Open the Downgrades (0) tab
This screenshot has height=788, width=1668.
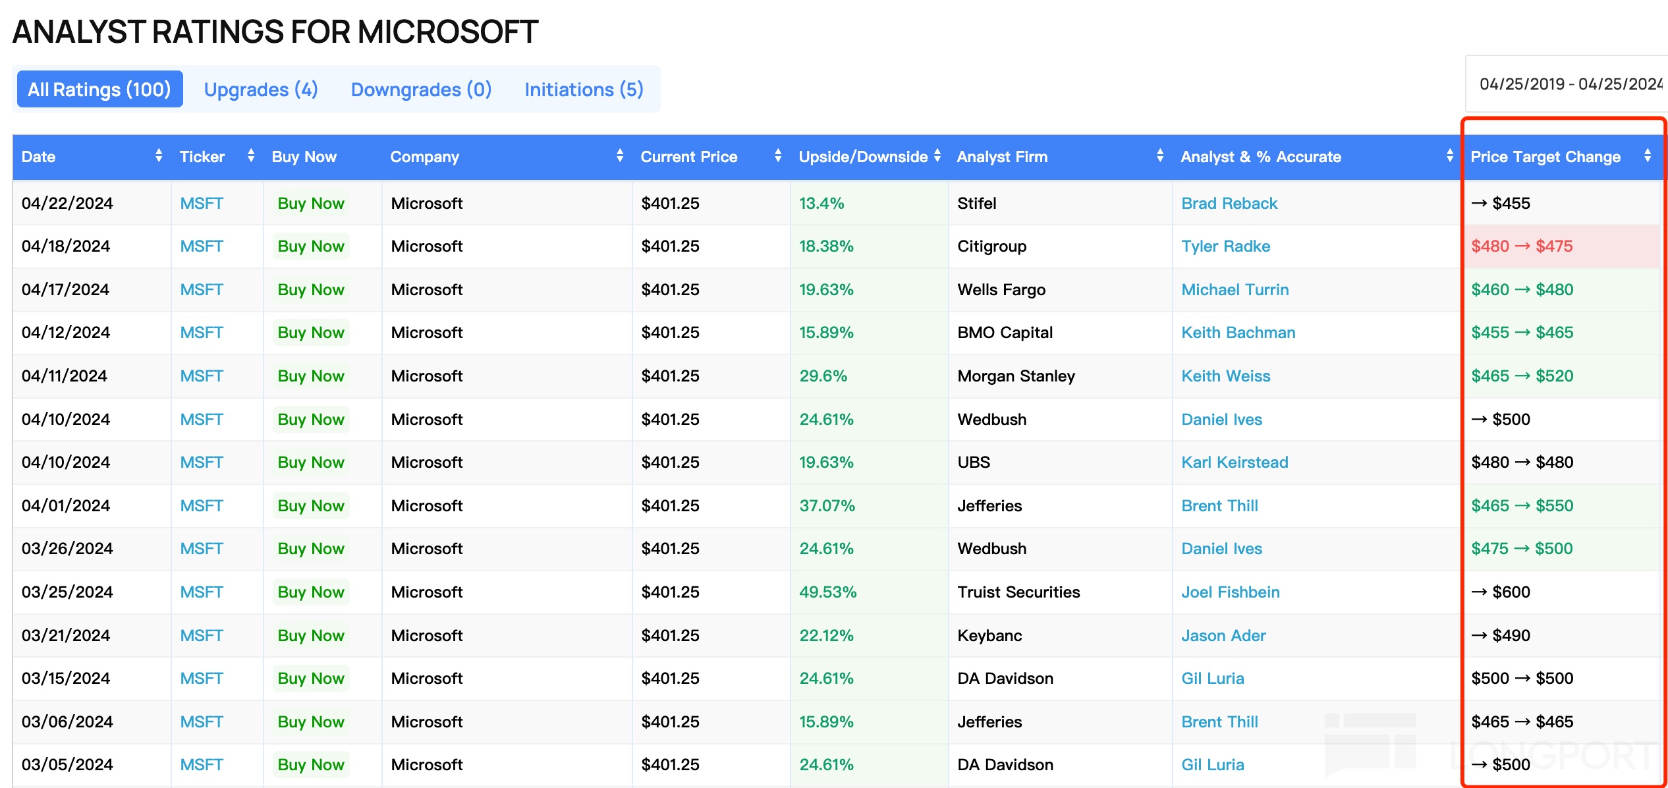click(x=421, y=90)
